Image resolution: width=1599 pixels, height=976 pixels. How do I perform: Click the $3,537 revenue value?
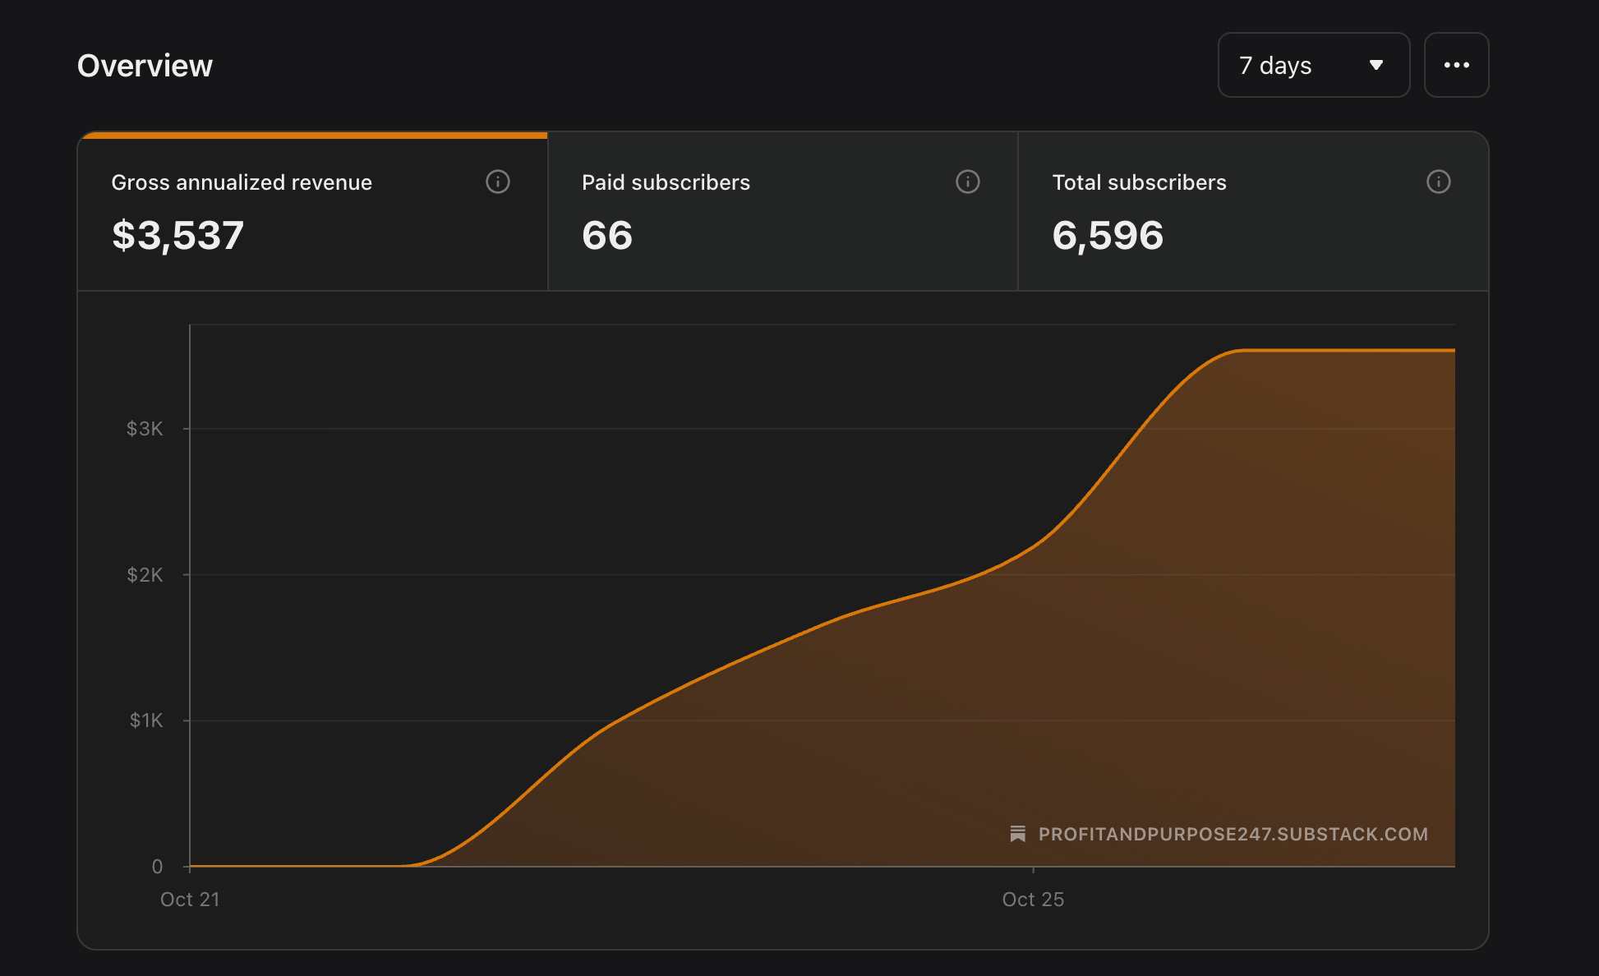coord(178,236)
